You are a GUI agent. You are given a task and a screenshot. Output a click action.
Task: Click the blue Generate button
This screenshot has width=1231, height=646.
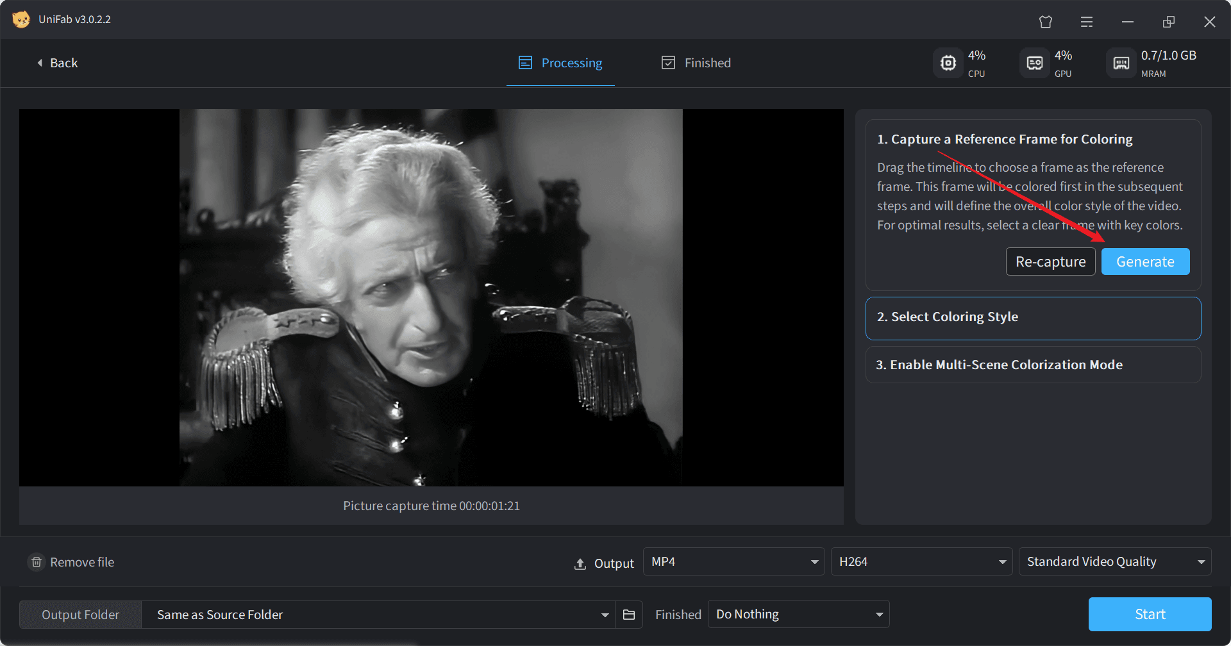[x=1146, y=261]
